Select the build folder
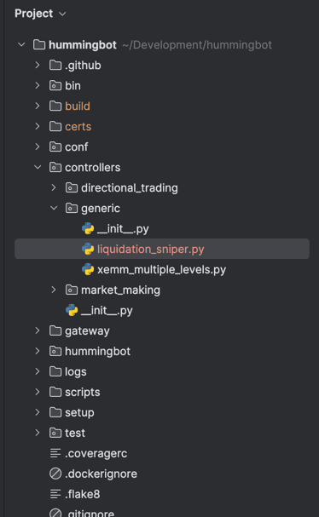This screenshot has width=319, height=517. tap(78, 106)
